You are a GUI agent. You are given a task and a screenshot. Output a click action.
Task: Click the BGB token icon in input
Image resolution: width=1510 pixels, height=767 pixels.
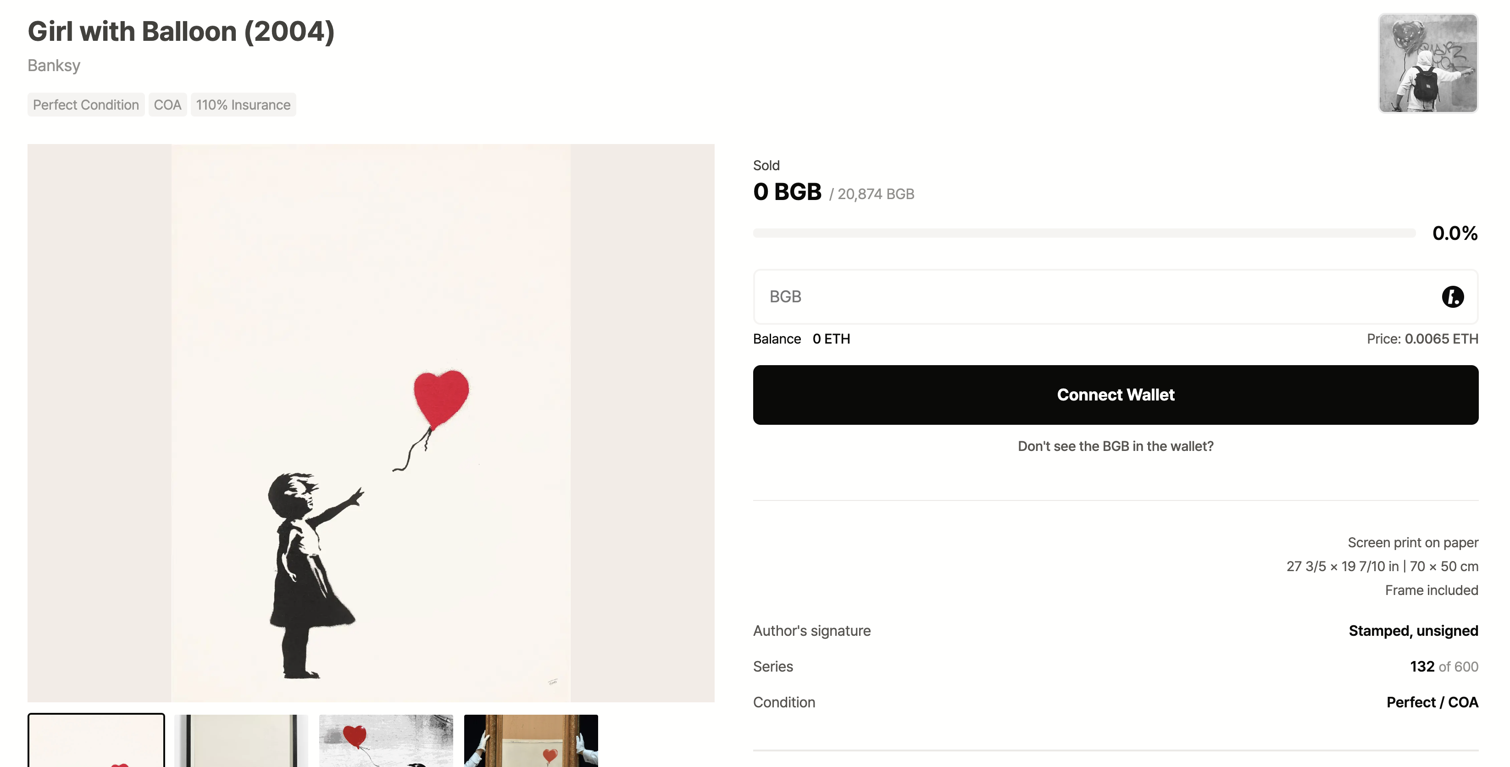coord(1453,297)
